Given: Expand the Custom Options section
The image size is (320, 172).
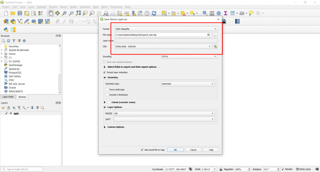Looking at the screenshot, I should [x=105, y=127].
